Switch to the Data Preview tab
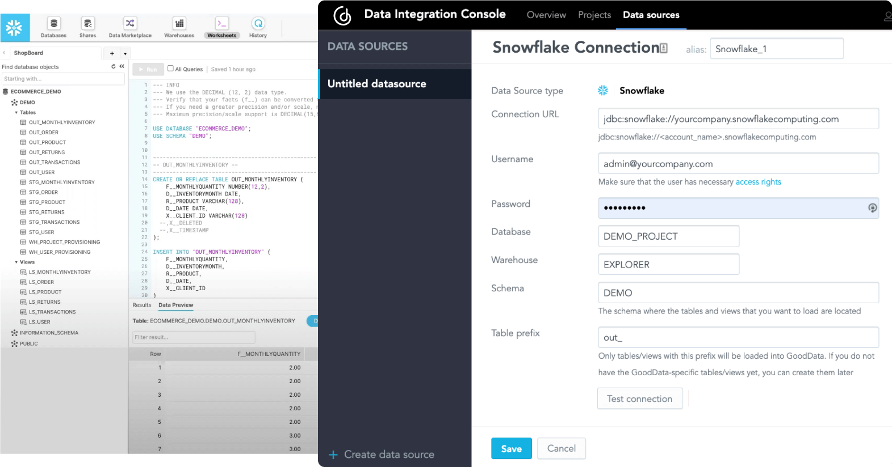892x467 pixels. click(x=176, y=305)
